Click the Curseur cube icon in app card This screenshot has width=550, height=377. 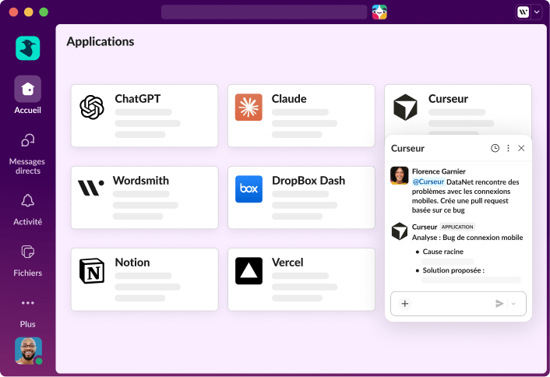click(x=405, y=107)
